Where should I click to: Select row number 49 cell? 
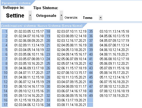point(90,96)
